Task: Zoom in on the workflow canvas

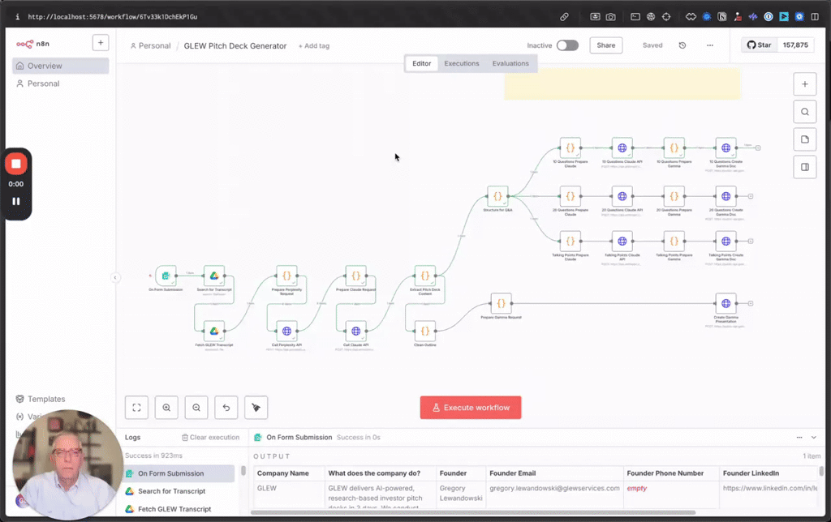Action: (x=166, y=408)
